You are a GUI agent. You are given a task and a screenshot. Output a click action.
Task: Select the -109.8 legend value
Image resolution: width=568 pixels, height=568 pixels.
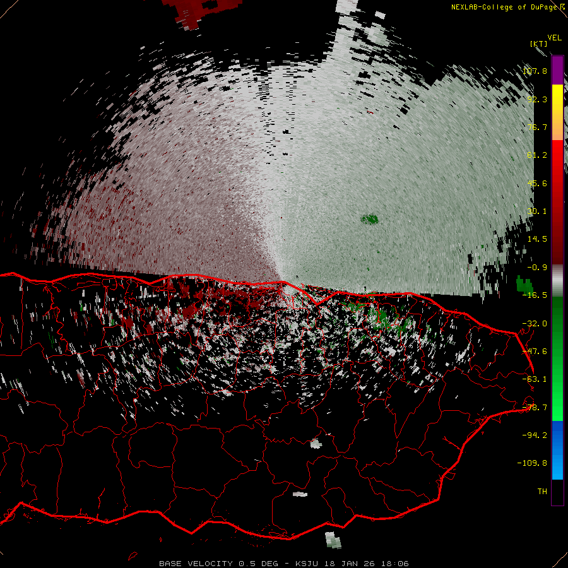point(533,463)
